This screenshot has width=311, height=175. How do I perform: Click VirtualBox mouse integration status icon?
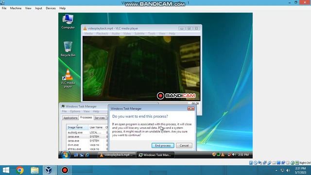(293, 163)
